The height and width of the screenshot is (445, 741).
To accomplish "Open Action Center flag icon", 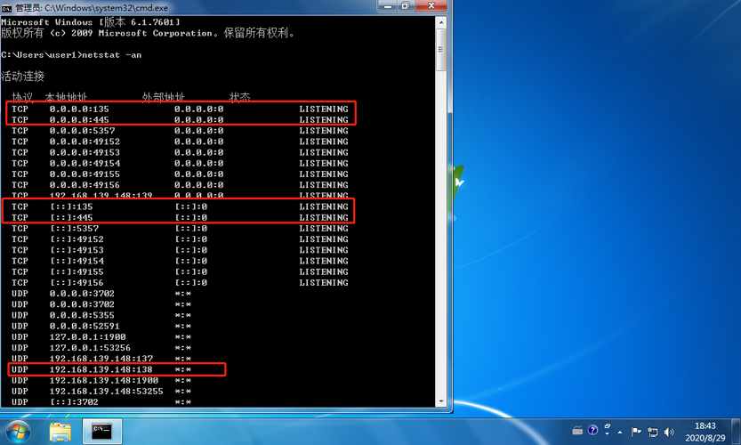I will tap(636, 432).
